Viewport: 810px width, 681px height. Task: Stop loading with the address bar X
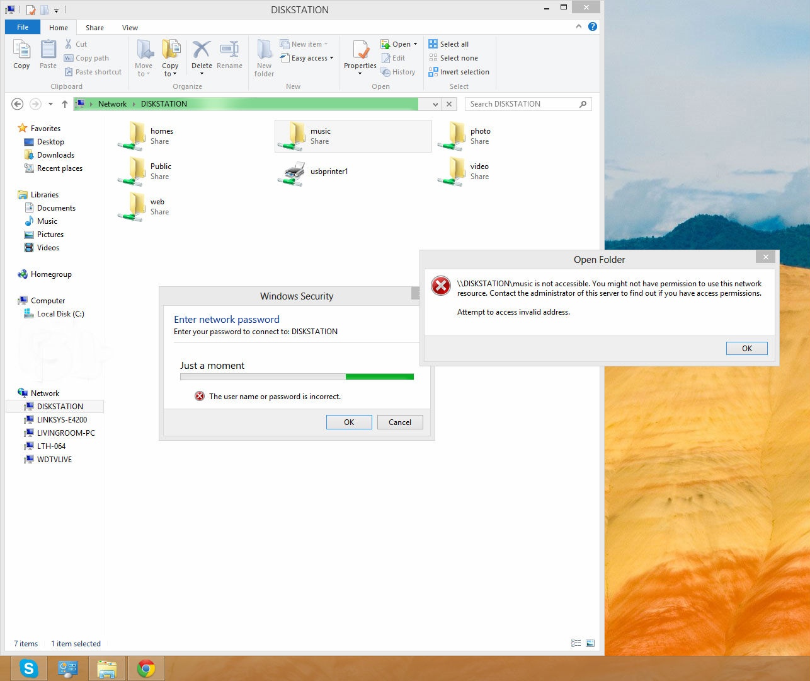(x=449, y=104)
